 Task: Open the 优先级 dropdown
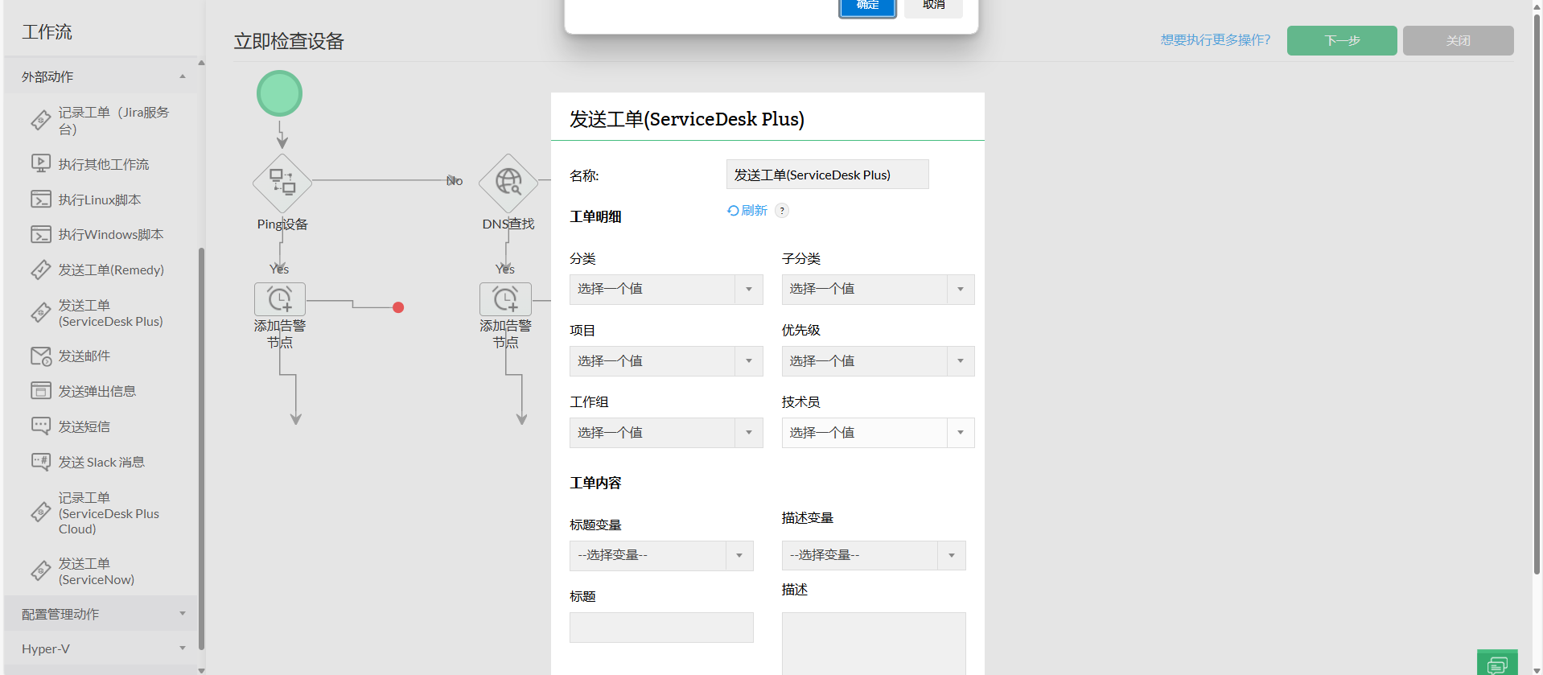(878, 361)
